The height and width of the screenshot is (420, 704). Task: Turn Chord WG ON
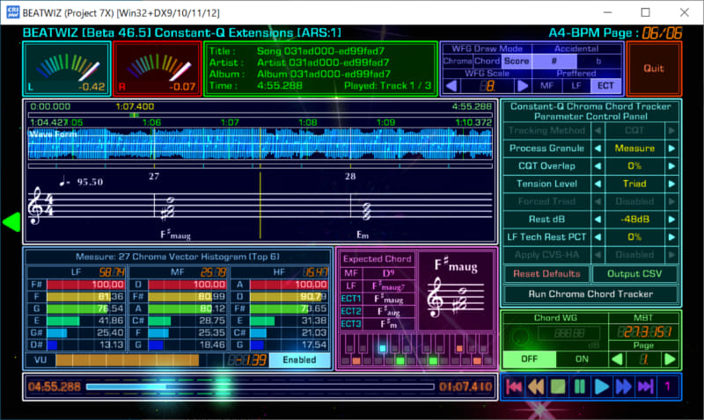coord(582,359)
